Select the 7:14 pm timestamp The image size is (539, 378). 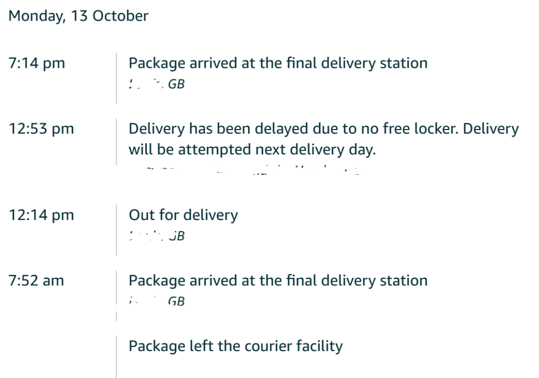(x=37, y=63)
